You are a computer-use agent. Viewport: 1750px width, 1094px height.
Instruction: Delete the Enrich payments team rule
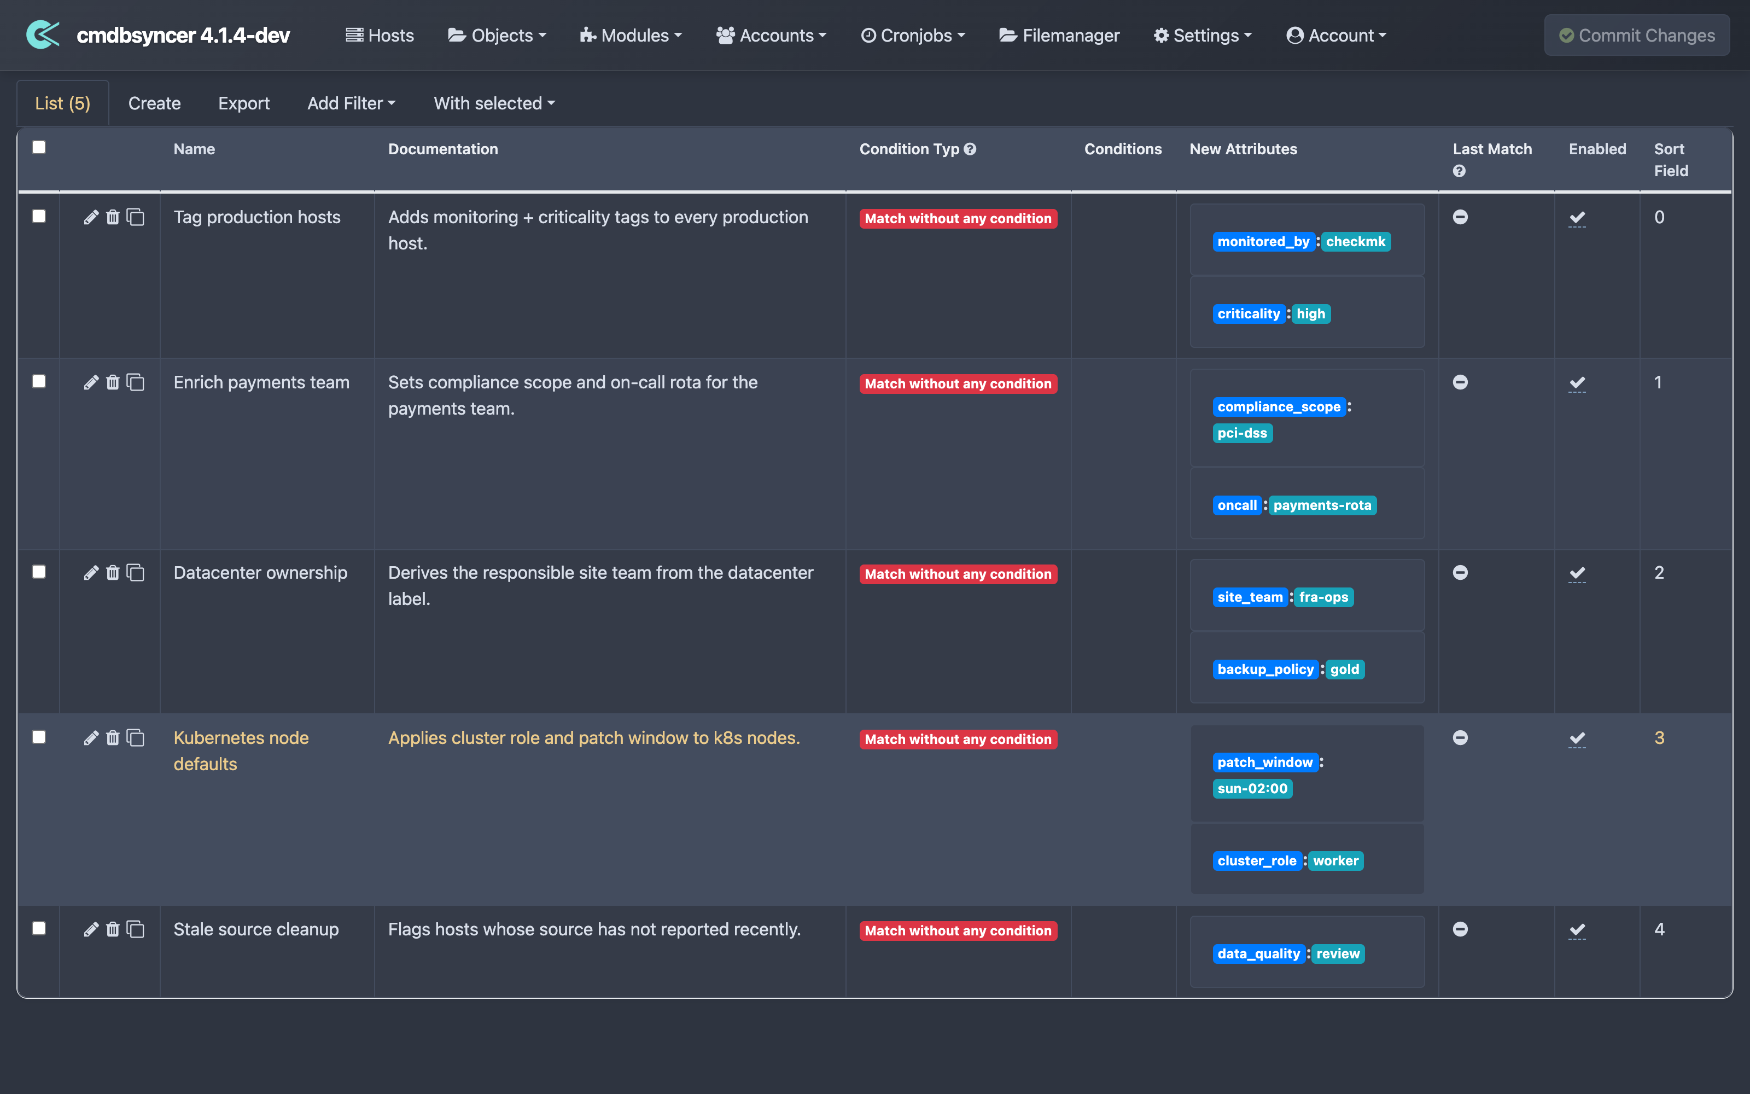point(113,382)
